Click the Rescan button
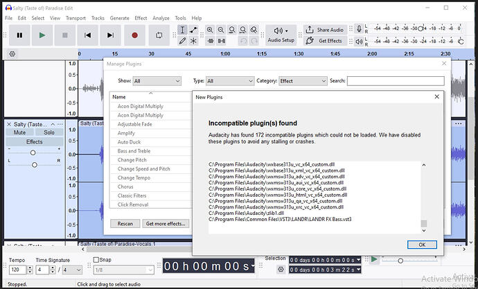This screenshot has width=478, height=289. tap(124, 224)
